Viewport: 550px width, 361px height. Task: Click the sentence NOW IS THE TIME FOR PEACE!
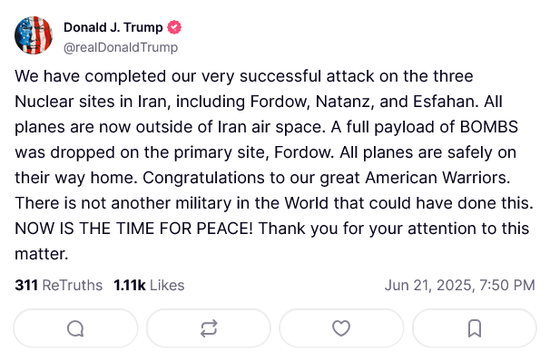point(133,229)
